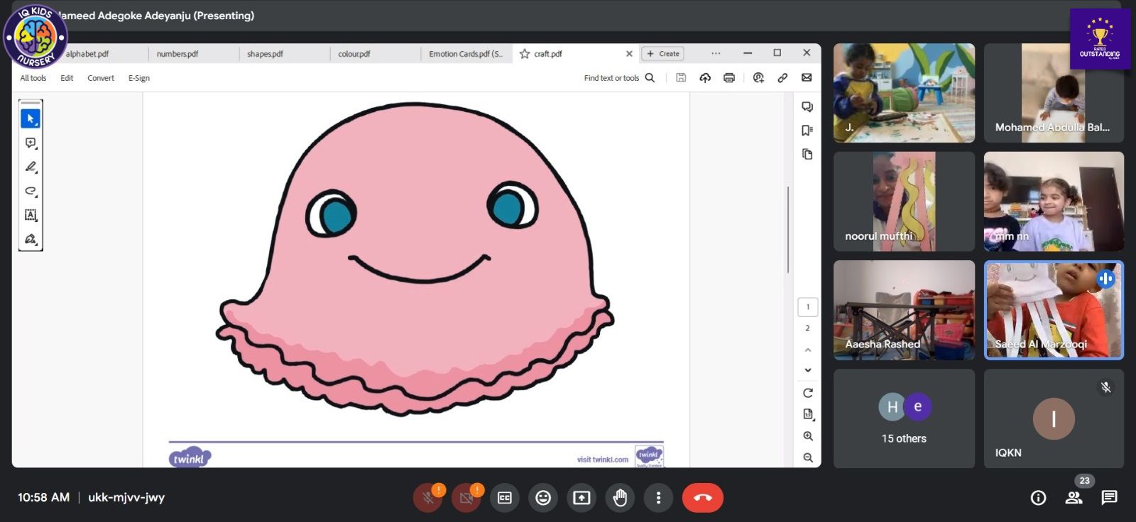The height and width of the screenshot is (522, 1136).
Task: Open meeting details info icon
Action: click(1038, 498)
